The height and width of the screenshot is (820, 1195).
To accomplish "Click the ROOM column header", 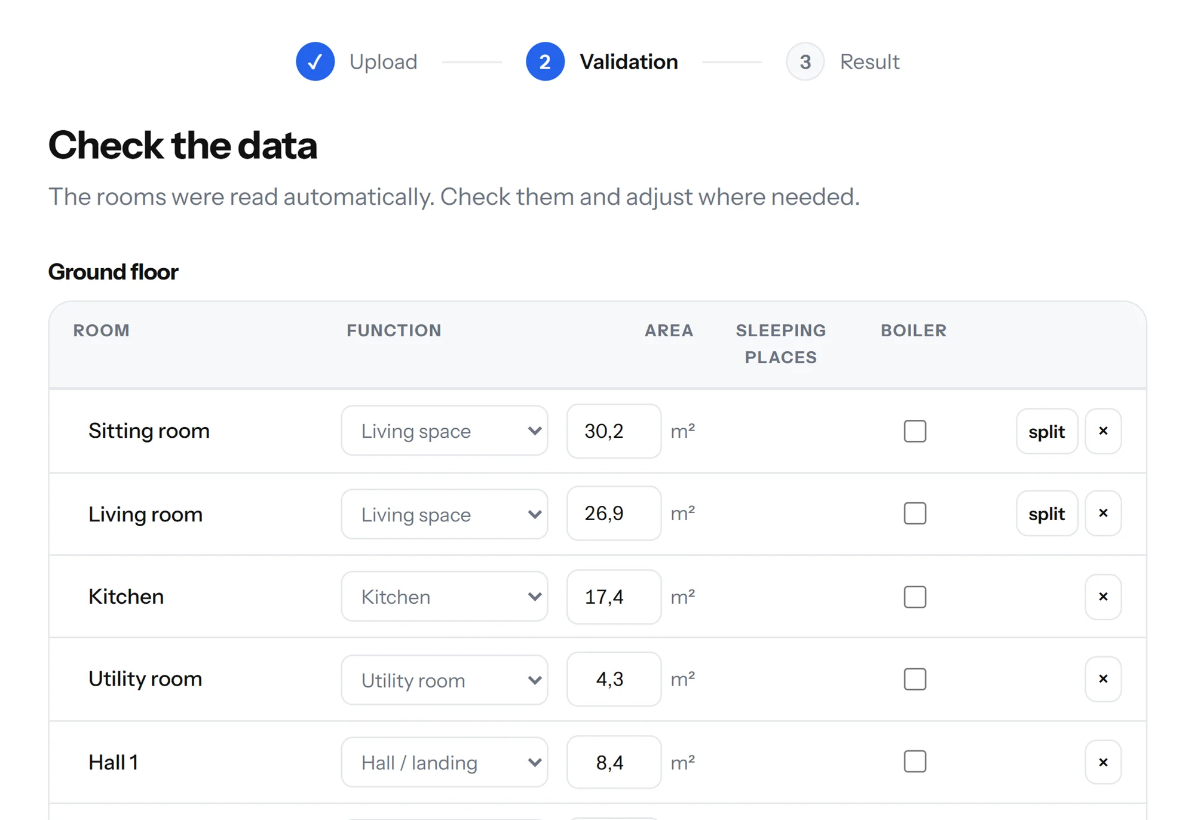I will click(101, 330).
